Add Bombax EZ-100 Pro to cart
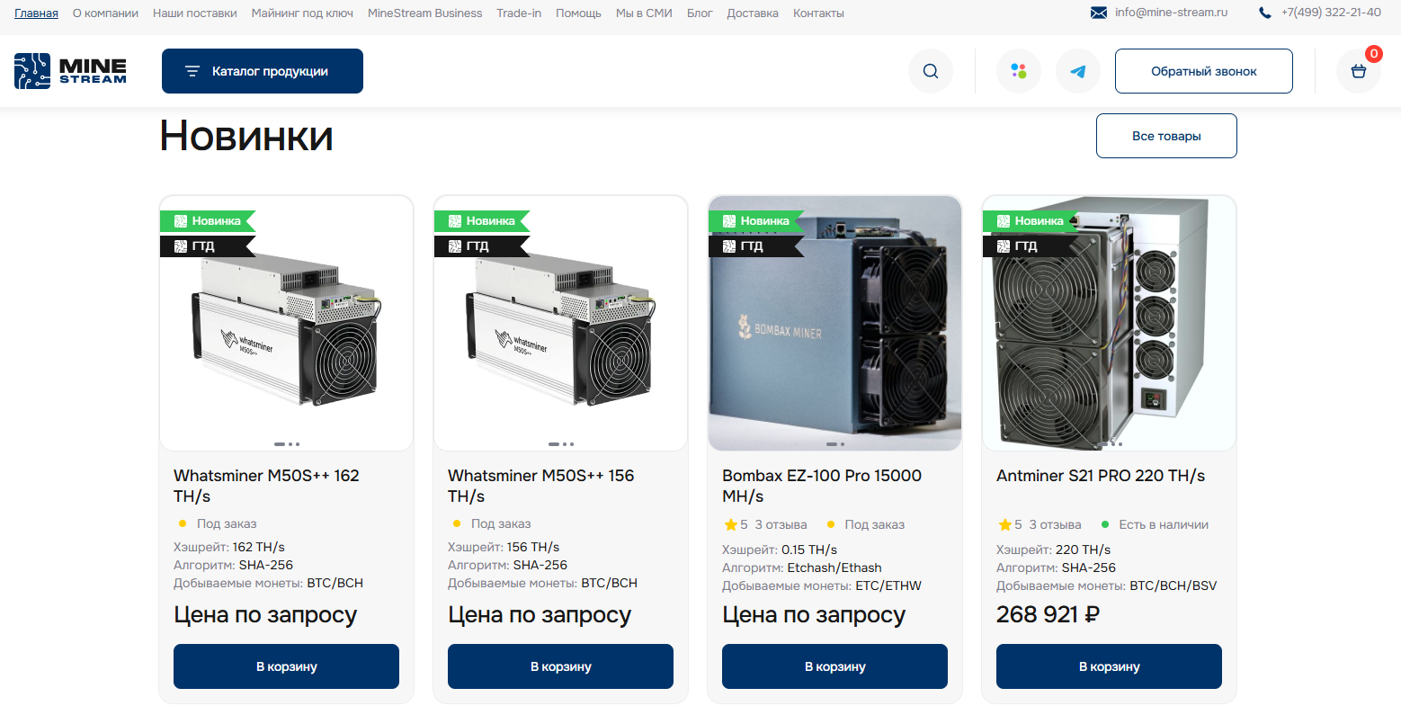 click(834, 666)
